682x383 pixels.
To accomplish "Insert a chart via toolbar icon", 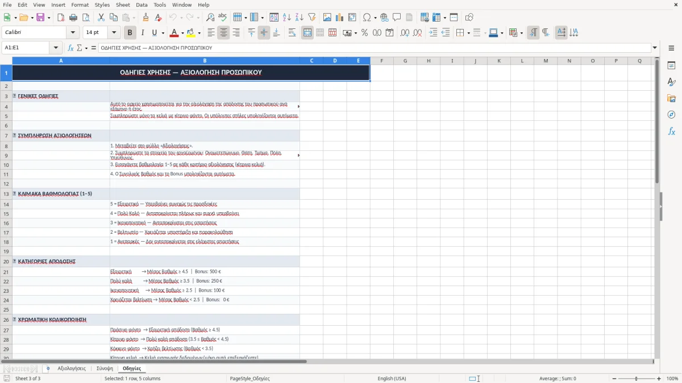I will coord(339,18).
